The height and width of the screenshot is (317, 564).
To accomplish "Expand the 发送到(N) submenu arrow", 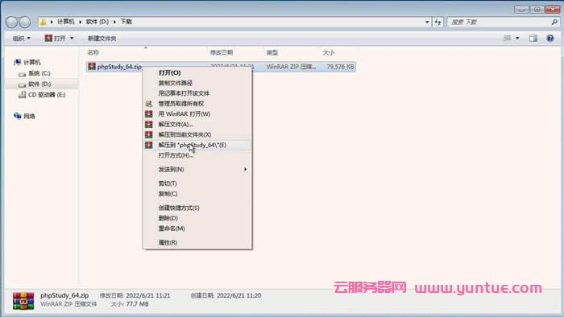I will (245, 169).
